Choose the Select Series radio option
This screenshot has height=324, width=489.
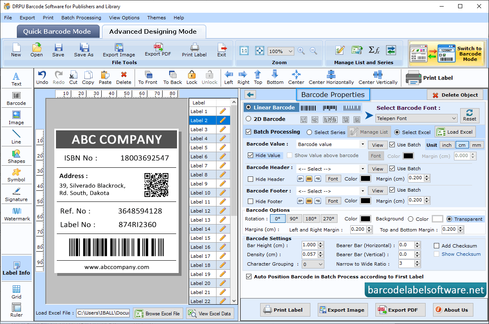pos(310,132)
